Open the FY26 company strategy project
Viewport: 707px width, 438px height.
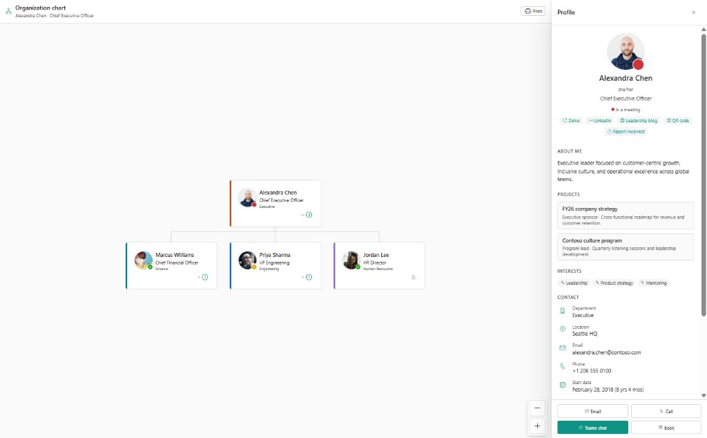click(x=626, y=216)
